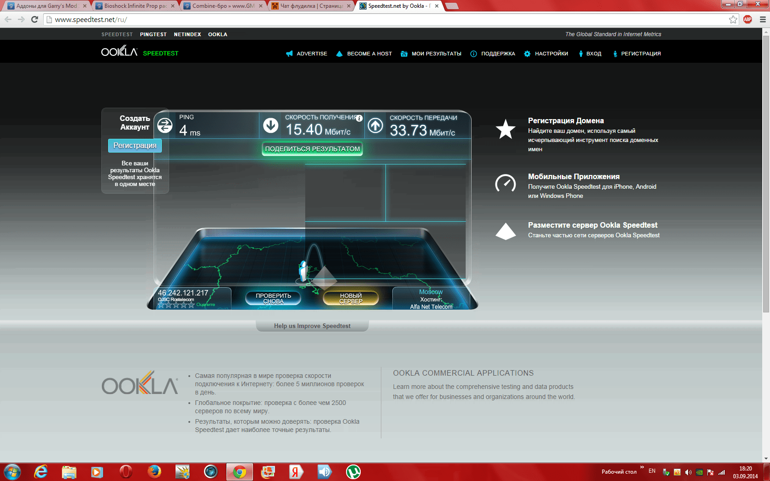Click Новый сервер button

click(x=351, y=298)
